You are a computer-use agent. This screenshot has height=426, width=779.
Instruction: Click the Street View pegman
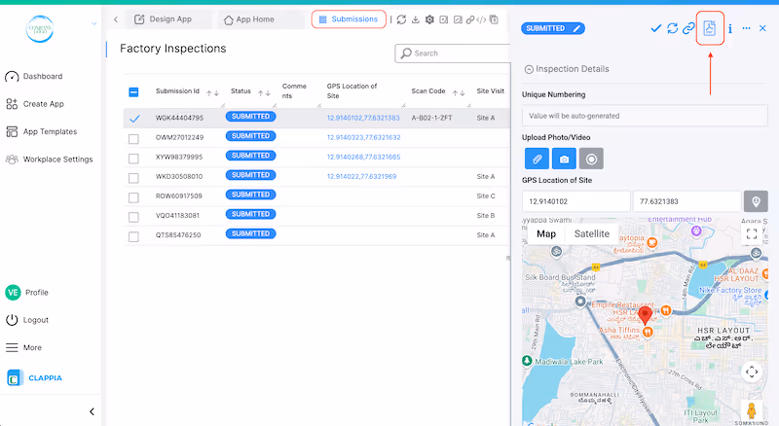(x=752, y=410)
